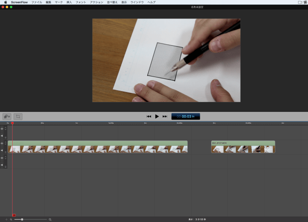Click the ScreenFlow camera icon in menu bar

coord(300,2)
